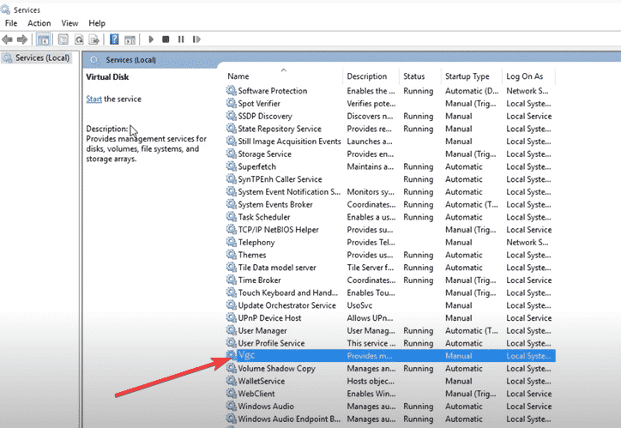
Task: Open the blue Help toolbar icon
Action: pyautogui.click(x=114, y=39)
